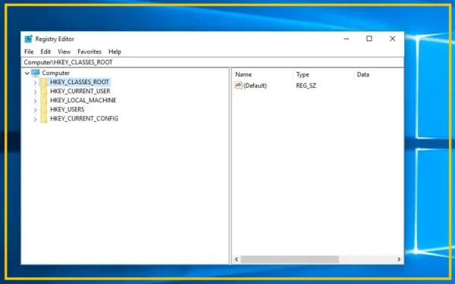Click the HKEY_CLASSES_ROOT folder icon
455x284 pixels.
coord(44,82)
